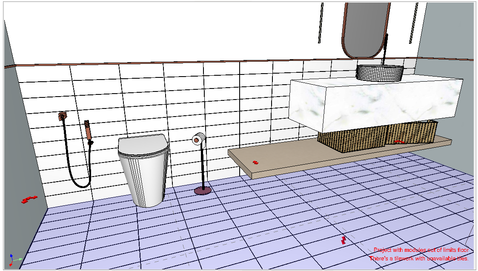The width and height of the screenshot is (478, 271).
Task: Select the oval wall mirror
Action: (366, 30)
